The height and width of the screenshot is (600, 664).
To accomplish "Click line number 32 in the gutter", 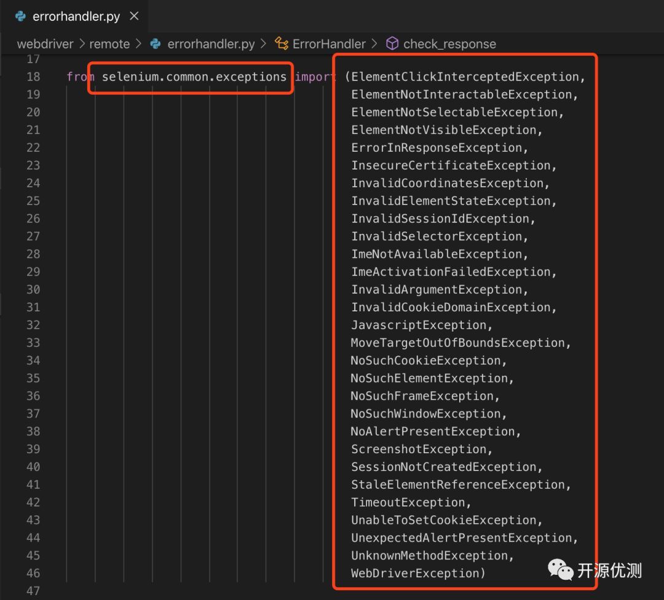I will 33,325.
